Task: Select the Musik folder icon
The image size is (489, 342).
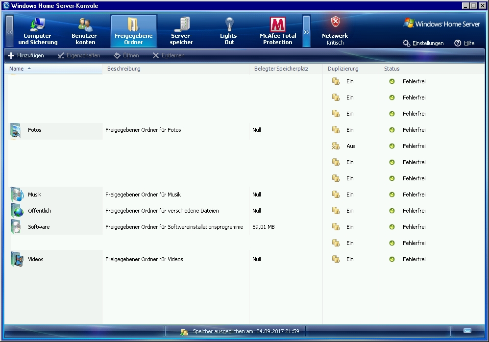Action: [17, 195]
